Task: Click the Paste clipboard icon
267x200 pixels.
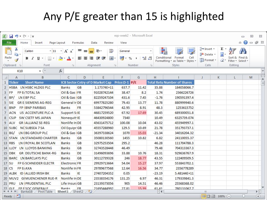Action: pyautogui.click(x=8, y=51)
